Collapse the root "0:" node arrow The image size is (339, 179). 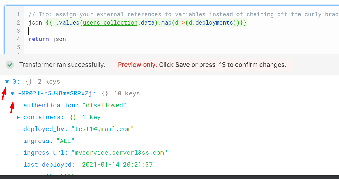7,82
